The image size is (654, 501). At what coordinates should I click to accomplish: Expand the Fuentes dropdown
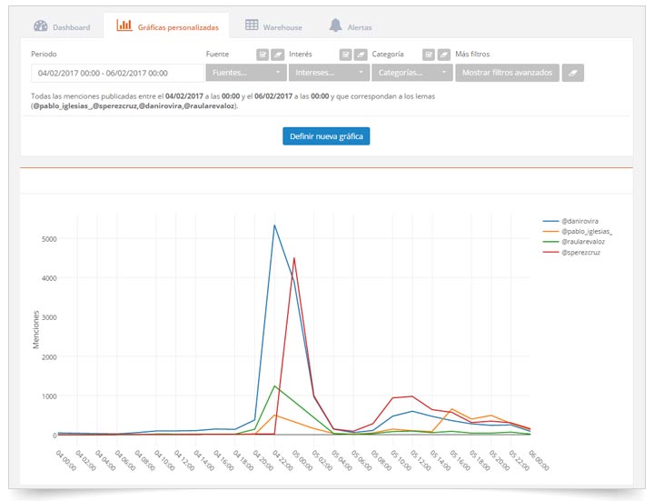[x=246, y=73]
